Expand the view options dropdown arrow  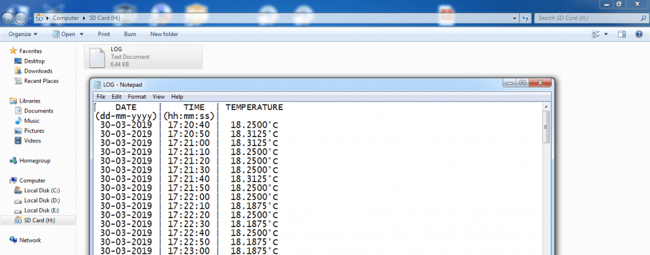(x=606, y=34)
